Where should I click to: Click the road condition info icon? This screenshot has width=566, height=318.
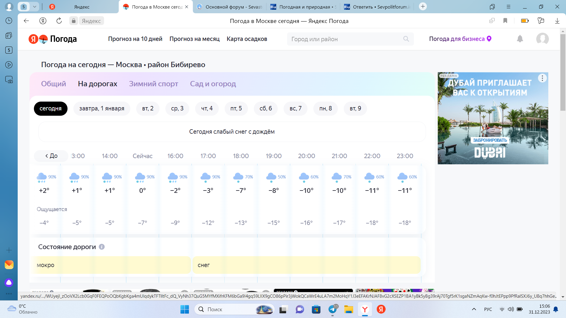[x=102, y=247]
